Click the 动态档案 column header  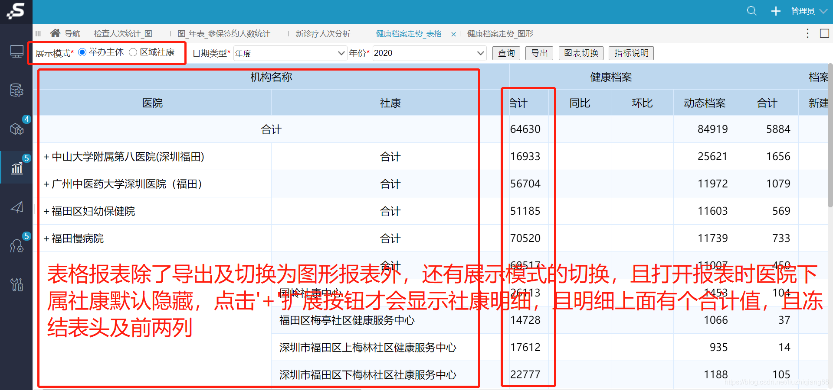point(705,103)
